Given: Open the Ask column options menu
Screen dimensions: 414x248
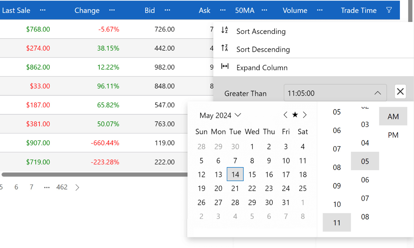Looking at the screenshot, I should coord(223,10).
